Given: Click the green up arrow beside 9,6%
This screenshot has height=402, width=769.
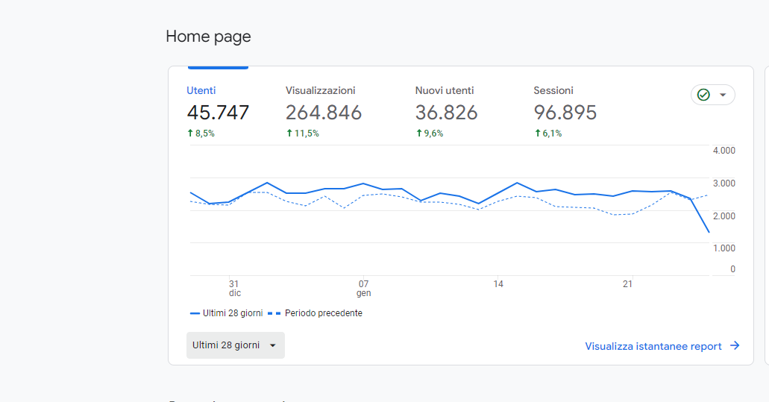Looking at the screenshot, I should 419,134.
